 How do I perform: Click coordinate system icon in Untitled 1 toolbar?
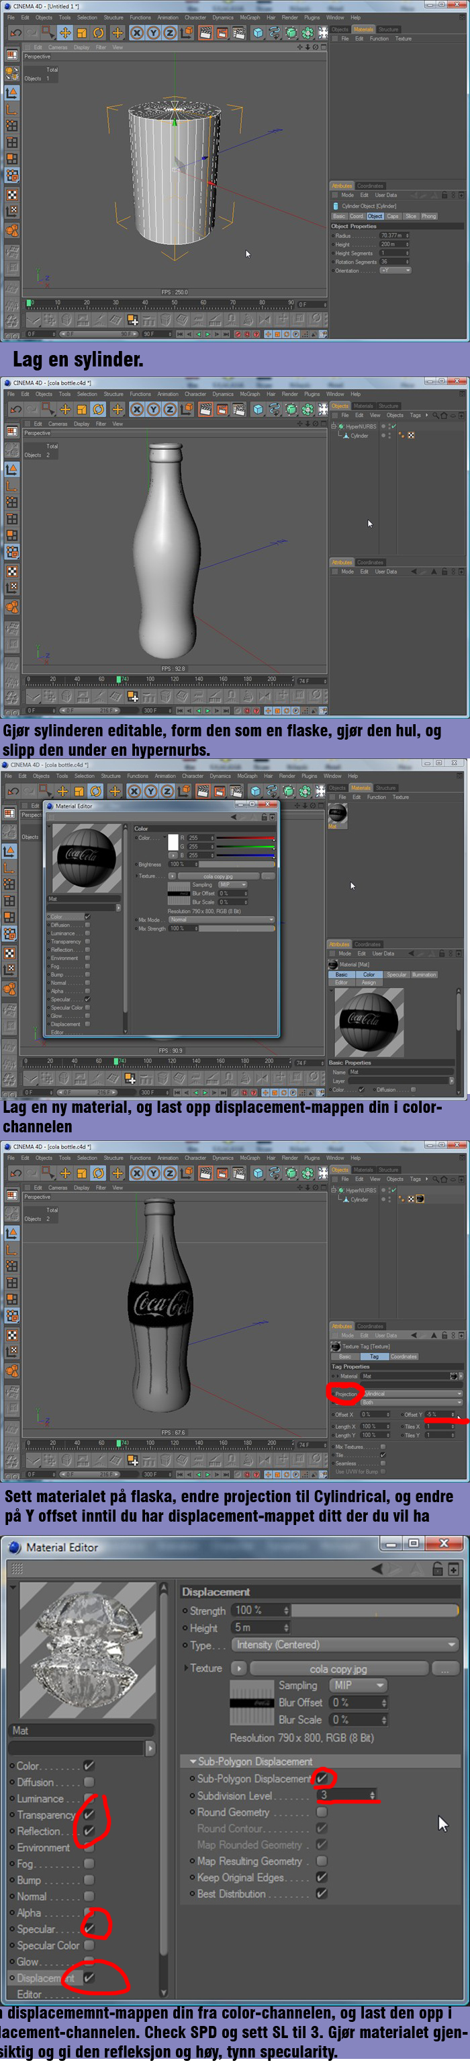187,33
